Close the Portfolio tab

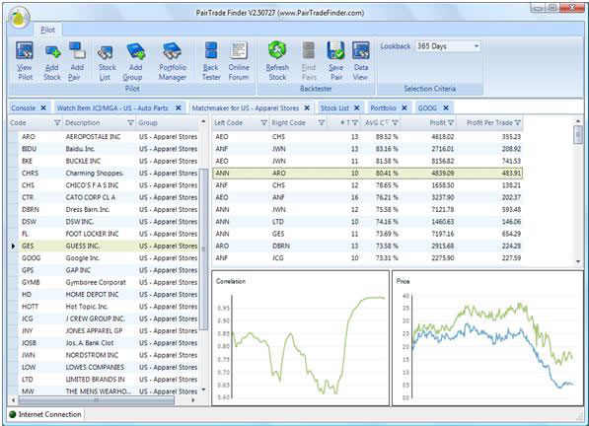pyautogui.click(x=405, y=108)
